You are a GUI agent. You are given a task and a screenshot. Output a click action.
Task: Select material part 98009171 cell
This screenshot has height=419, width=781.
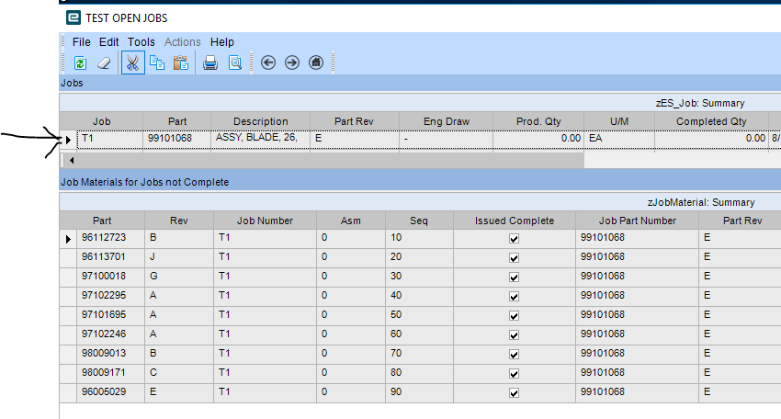[110, 374]
